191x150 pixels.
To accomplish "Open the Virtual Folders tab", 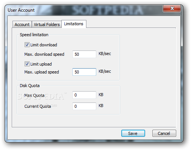I will (47, 24).
